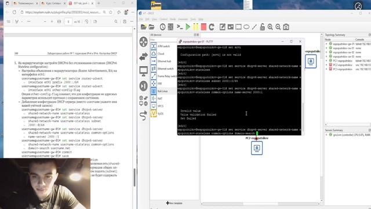Open Edit menu in GNS3
This screenshot has height=209, width=371.
tap(147, 19)
